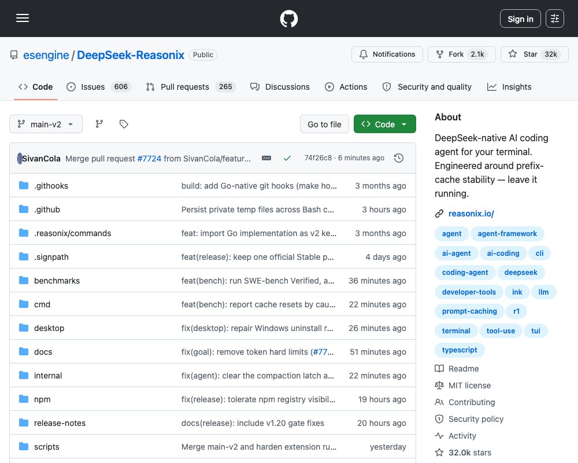Viewport: 578px width, 463px height.
Task: Visit the reasonix.io website link
Action: pyautogui.click(x=471, y=214)
